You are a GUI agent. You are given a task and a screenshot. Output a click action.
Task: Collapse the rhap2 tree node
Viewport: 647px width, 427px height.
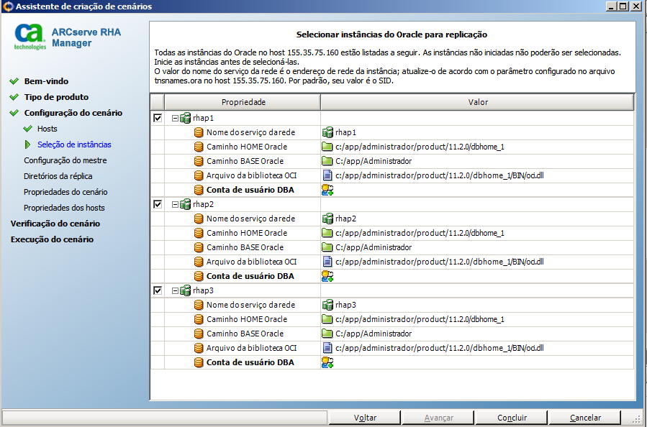tap(175, 204)
